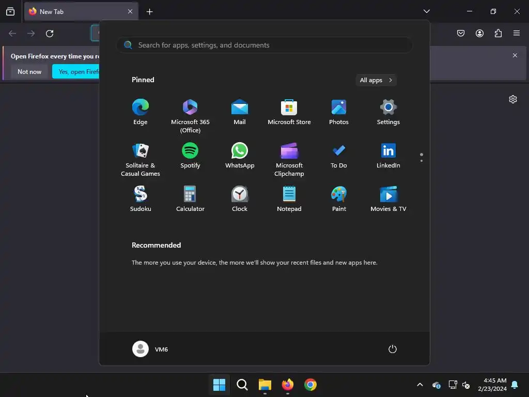Launch Microsoft 365 (Office) app
529x397 pixels.
coord(190,116)
